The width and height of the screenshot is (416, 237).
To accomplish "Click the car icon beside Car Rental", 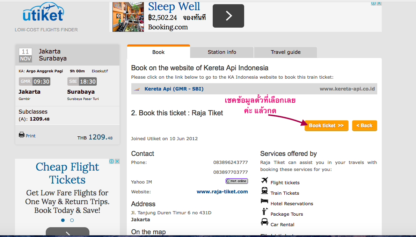I will (x=264, y=222).
